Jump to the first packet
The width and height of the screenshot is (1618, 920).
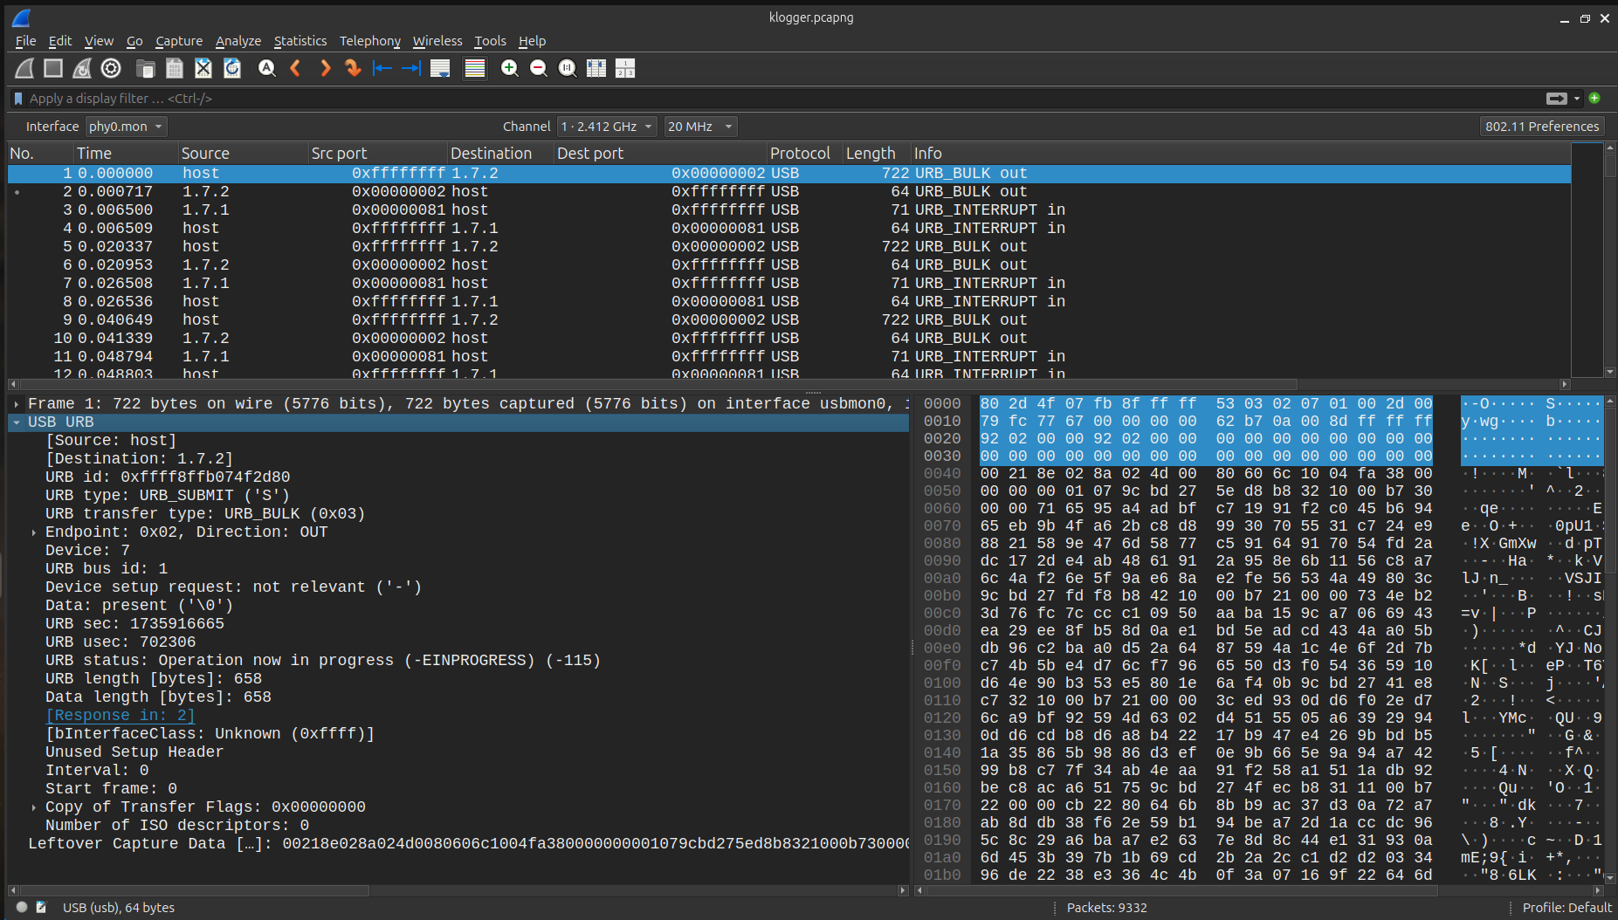click(382, 68)
